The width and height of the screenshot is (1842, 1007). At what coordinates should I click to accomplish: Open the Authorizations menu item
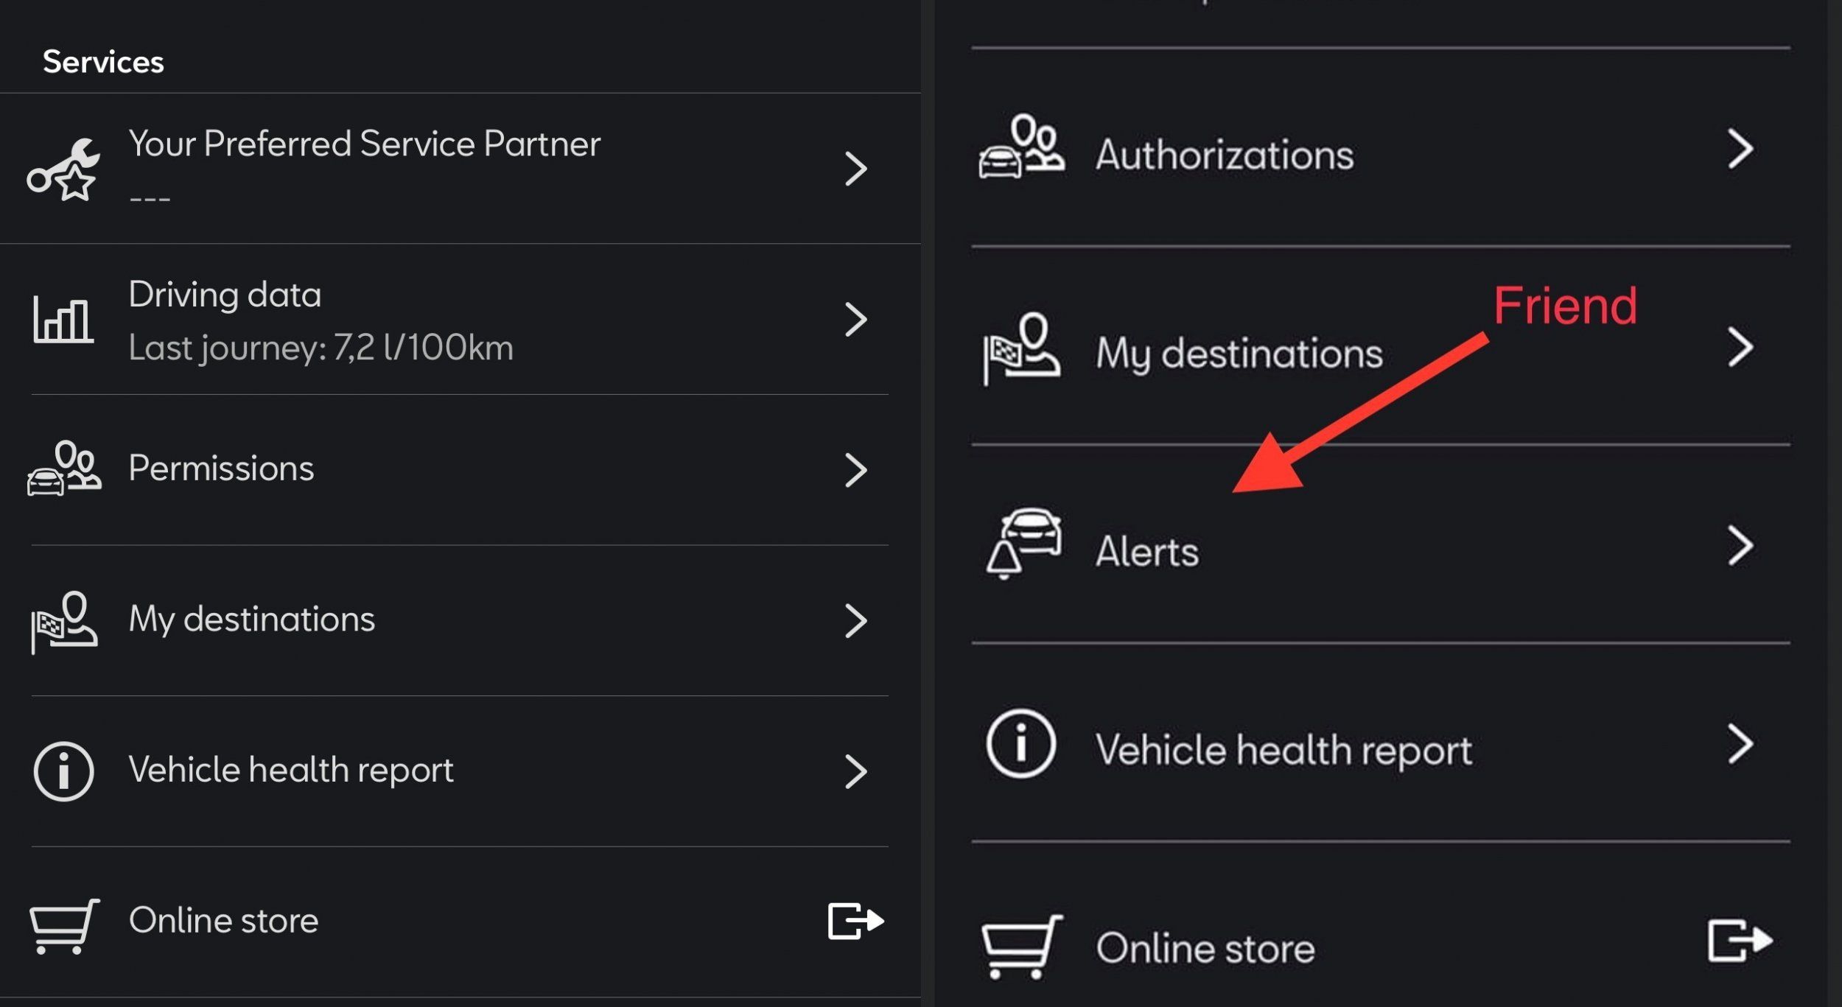[1224, 155]
